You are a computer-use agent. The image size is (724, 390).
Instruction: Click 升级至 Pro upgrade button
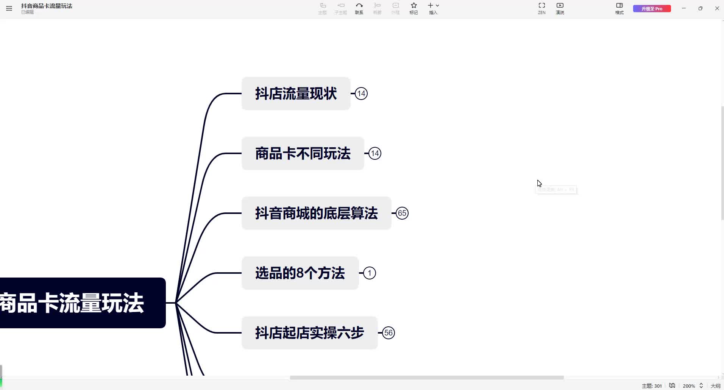point(652,9)
